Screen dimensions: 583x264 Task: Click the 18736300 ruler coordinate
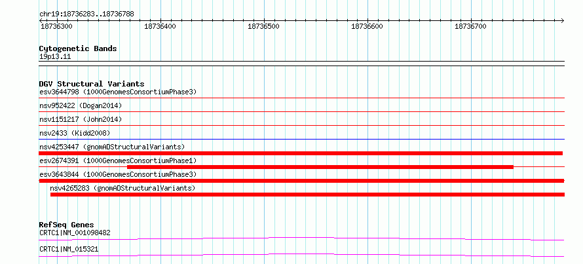point(56,26)
